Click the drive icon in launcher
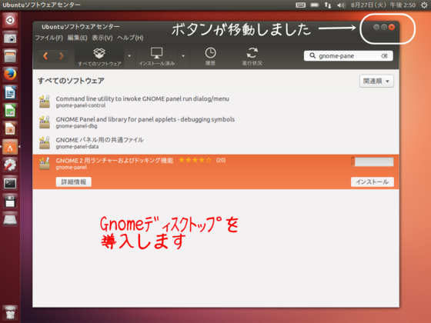Image resolution: width=431 pixels, height=323 pixels. (x=10, y=219)
